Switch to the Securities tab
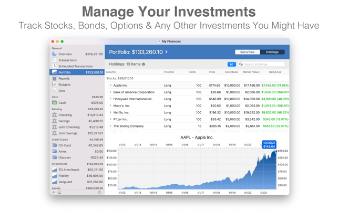338x211 pixels. pos(248,52)
